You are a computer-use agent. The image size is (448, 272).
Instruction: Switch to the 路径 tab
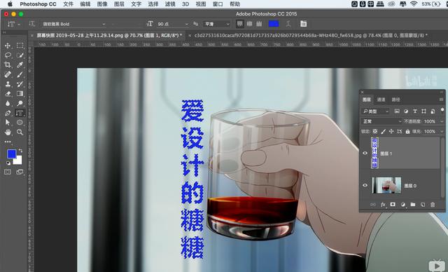pos(395,100)
